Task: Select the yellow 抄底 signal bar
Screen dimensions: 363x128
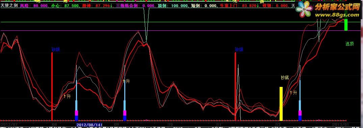Action: pyautogui.click(x=281, y=104)
